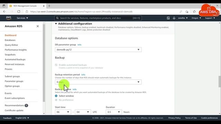Click the browser address bar URL
This screenshot has height=124, width=221.
pos(81,12)
